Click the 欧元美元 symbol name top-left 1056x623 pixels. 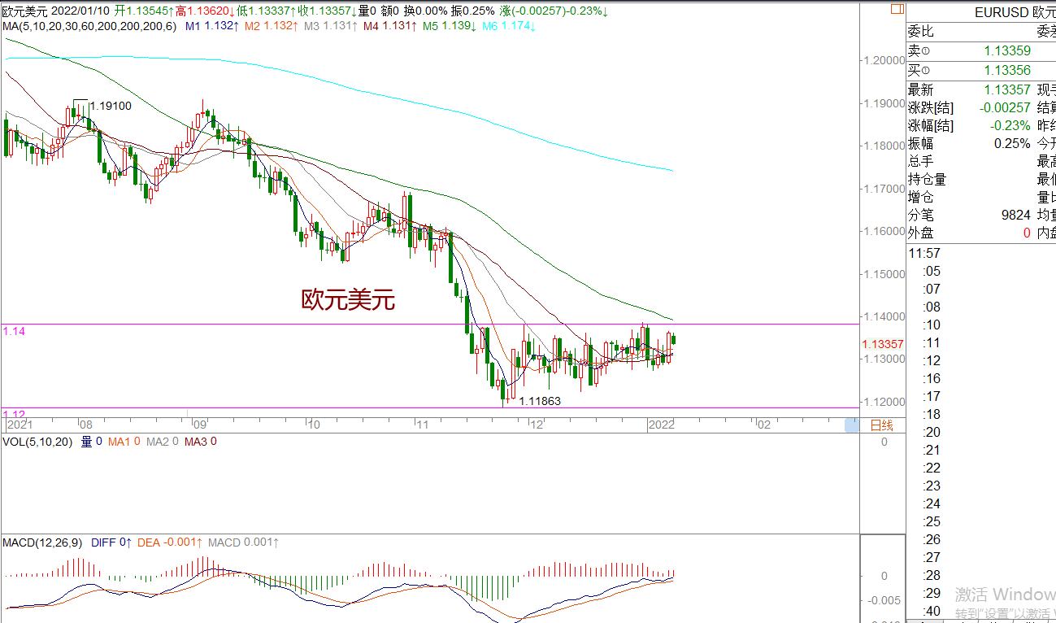click(x=24, y=11)
